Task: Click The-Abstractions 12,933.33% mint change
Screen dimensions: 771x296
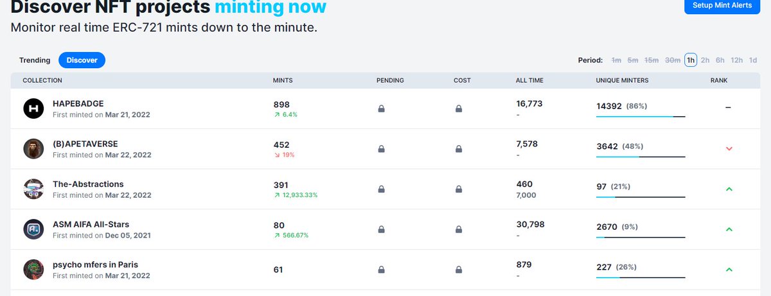Action: 296,195
